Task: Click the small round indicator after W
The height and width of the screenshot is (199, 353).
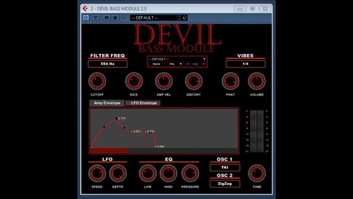Action: click(124, 18)
